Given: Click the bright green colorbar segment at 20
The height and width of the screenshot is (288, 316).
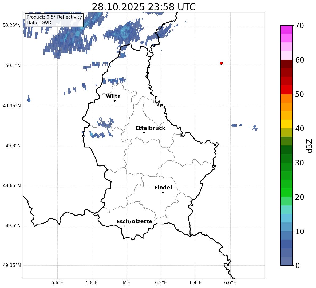Looking at the screenshot, I should point(286,192).
